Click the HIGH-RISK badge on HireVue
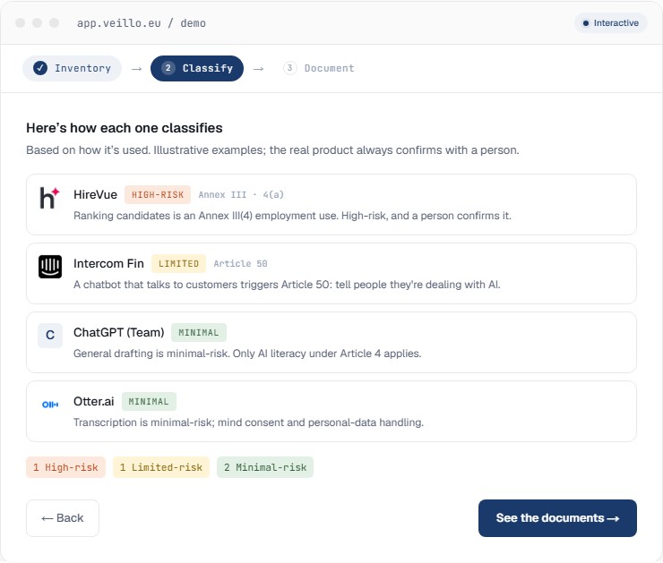This screenshot has height=563, width=663. point(158,195)
